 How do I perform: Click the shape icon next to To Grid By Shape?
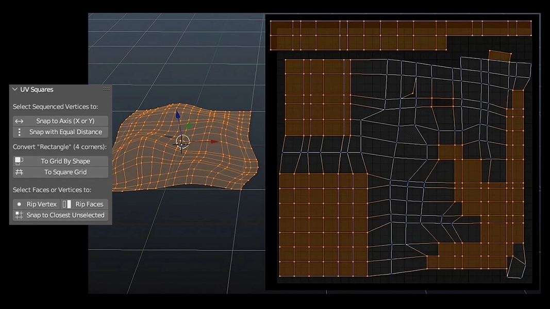point(18,160)
